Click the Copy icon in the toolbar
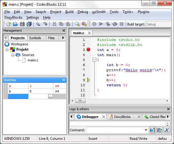The width and height of the screenshot is (174, 144). [x=61, y=24]
